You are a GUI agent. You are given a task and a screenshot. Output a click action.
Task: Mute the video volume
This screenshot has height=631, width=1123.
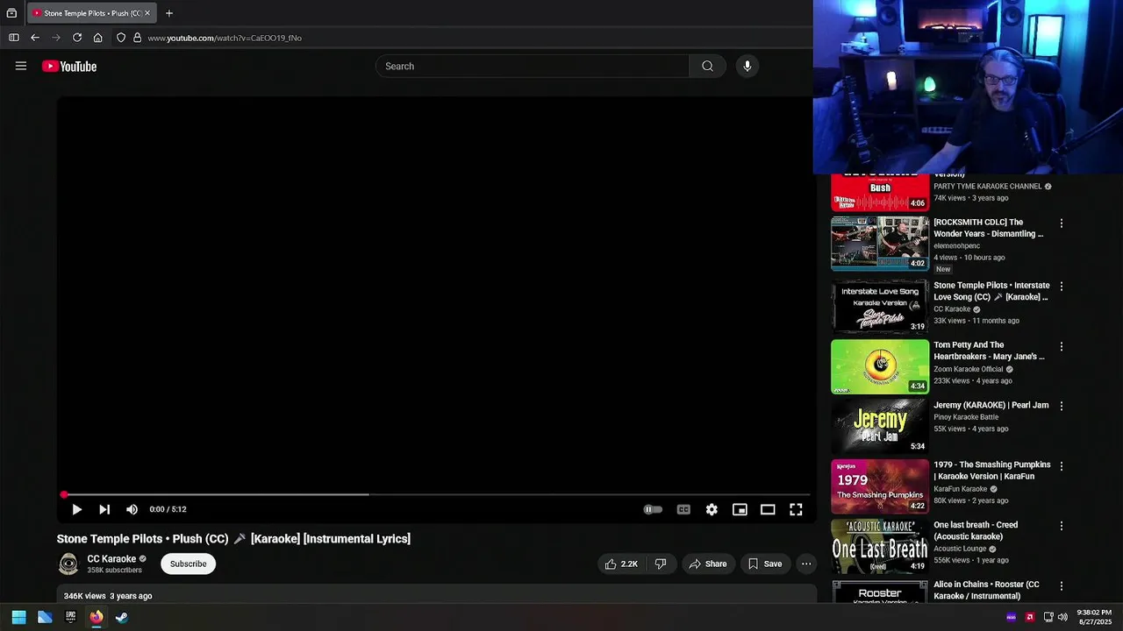(132, 509)
